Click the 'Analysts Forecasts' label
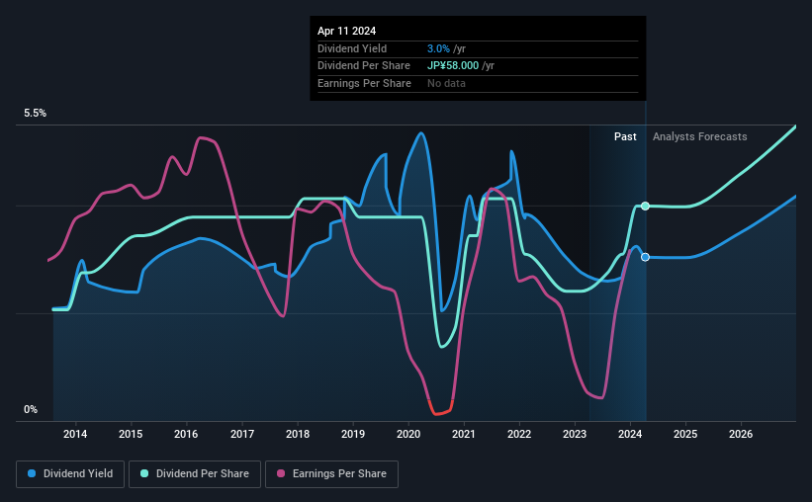 [699, 136]
